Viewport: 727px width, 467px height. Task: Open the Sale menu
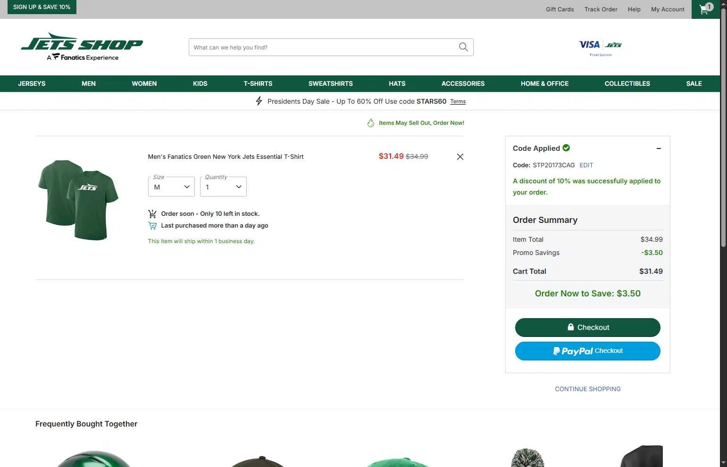(x=694, y=83)
